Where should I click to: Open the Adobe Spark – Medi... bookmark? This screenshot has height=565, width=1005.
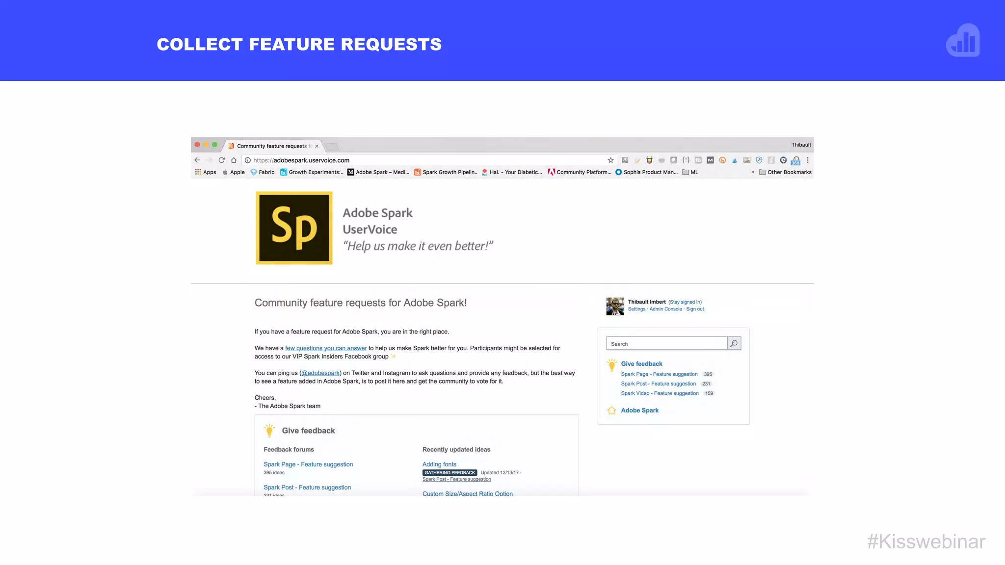click(378, 172)
